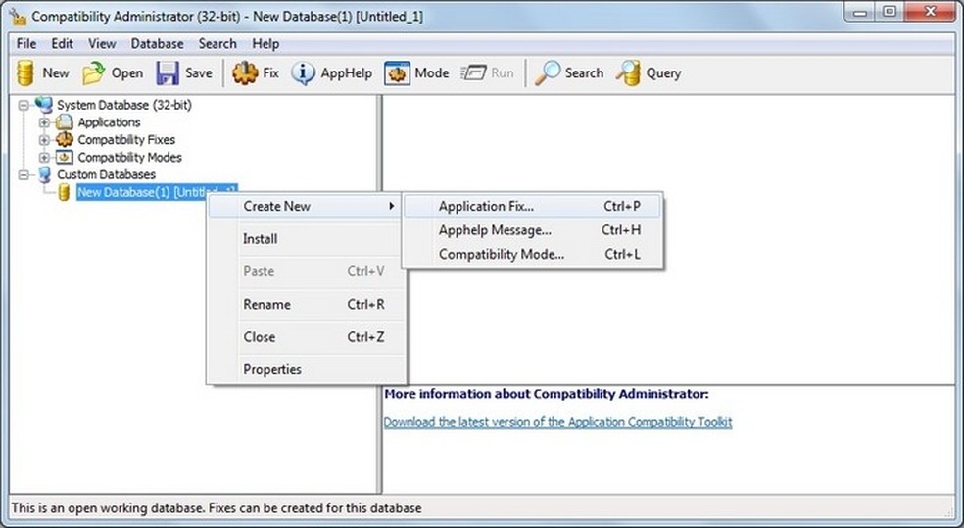This screenshot has width=964, height=528.
Task: Click the Compatibility Fixes gear tree icon
Action: 64,139
